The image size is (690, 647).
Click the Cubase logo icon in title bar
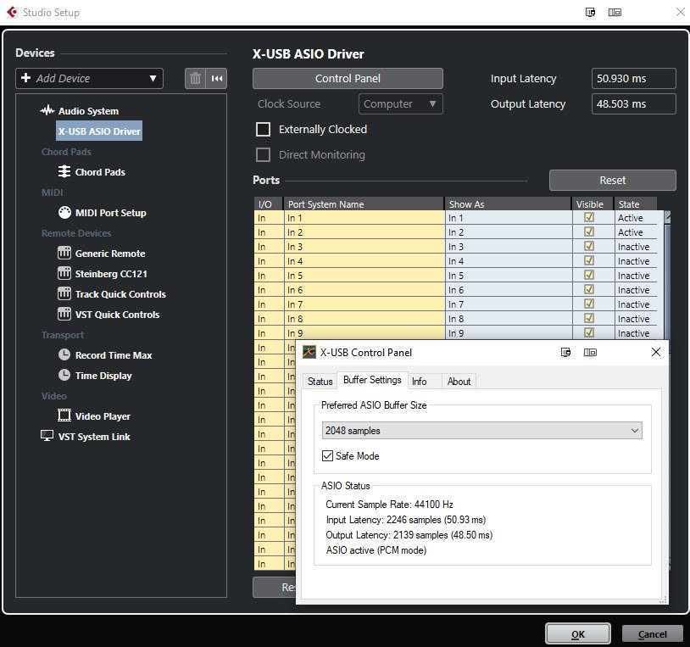(x=12, y=12)
